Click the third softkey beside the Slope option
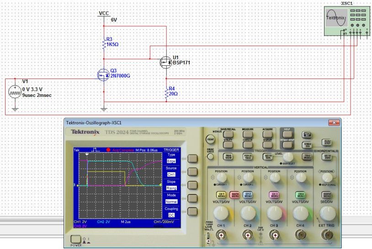This screenshot has width=372, height=249. (x=192, y=185)
